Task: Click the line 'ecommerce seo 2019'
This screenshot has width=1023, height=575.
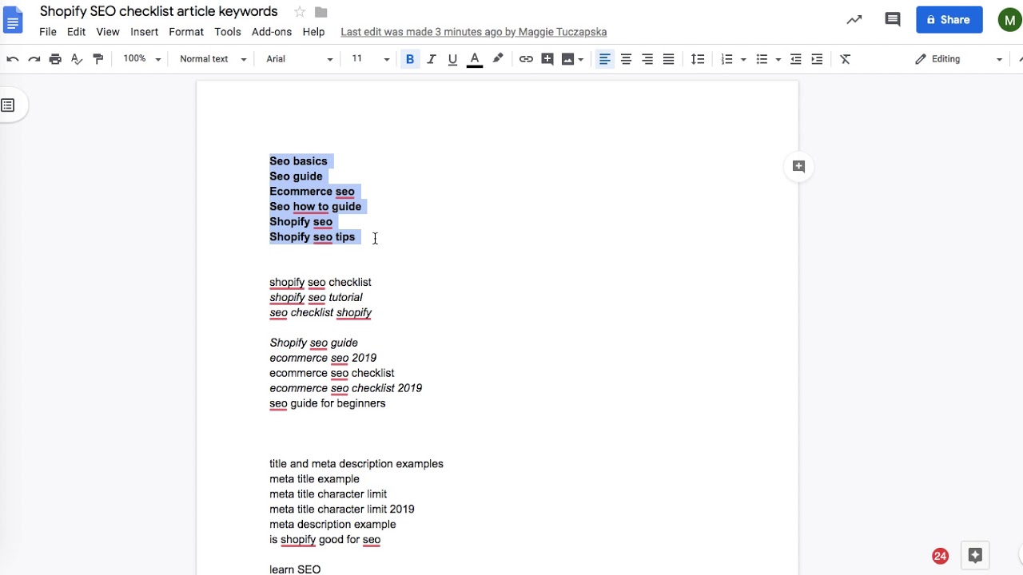Action: point(323,358)
